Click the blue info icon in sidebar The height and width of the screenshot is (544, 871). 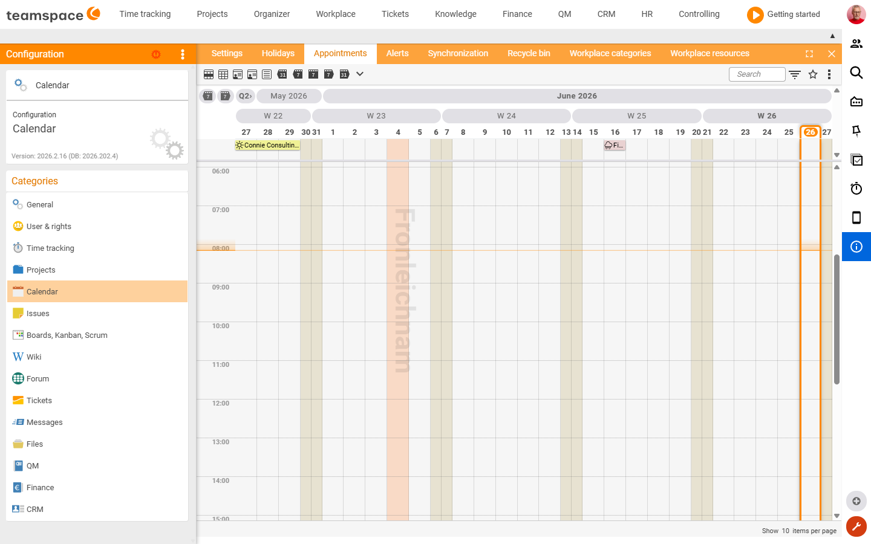(856, 247)
